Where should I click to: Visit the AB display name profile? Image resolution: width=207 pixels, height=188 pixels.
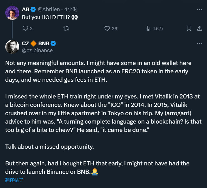tap(25, 9)
